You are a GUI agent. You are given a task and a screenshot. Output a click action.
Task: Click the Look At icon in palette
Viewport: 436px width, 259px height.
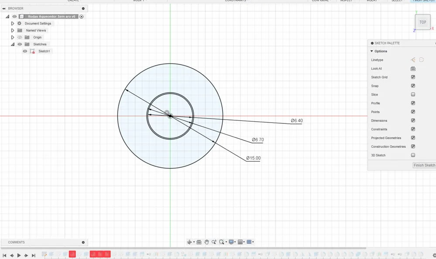413,68
